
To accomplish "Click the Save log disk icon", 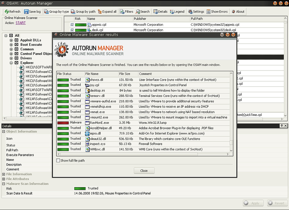I will click(26, 12).
